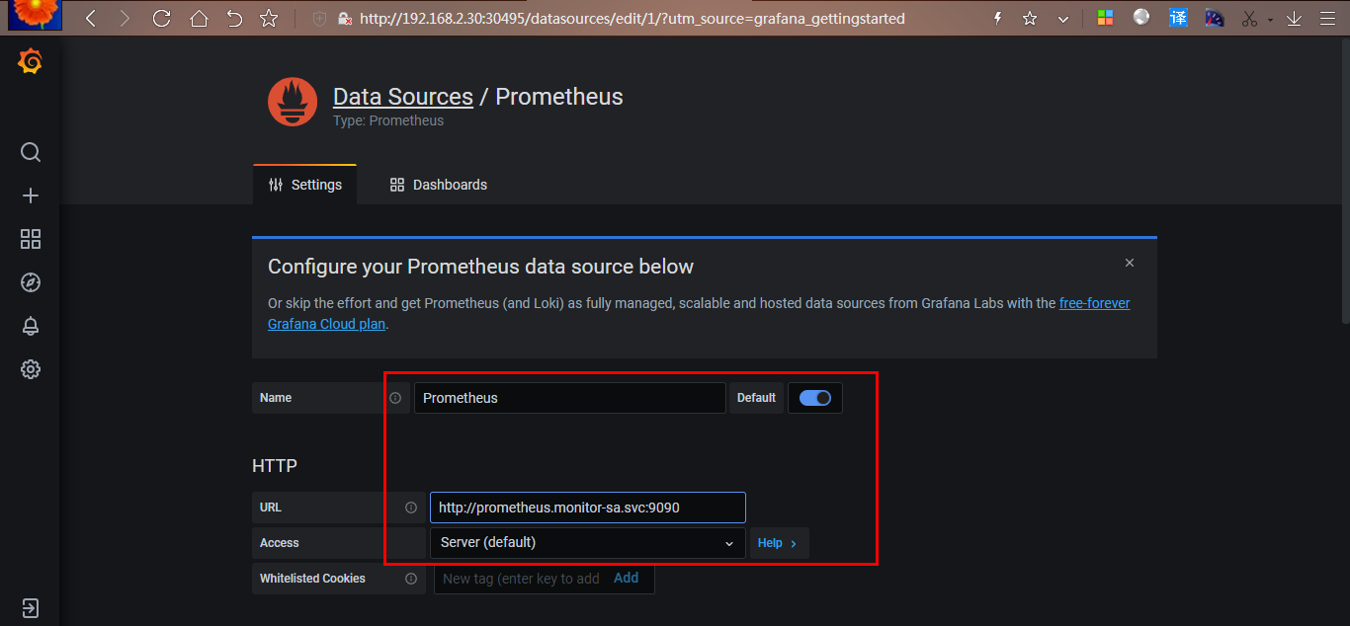Expand the address bar dropdown chevron

tap(1063, 19)
